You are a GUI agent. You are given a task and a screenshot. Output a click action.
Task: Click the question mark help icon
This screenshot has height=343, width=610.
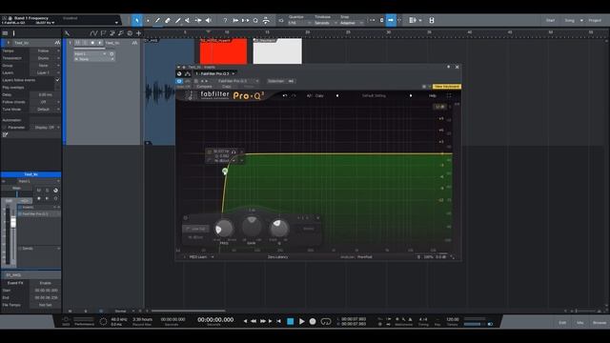point(225,20)
